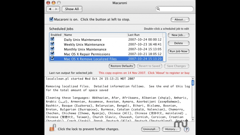Select Mac OS X Remove Localized Files
240x135 pixels.
click(106, 59)
